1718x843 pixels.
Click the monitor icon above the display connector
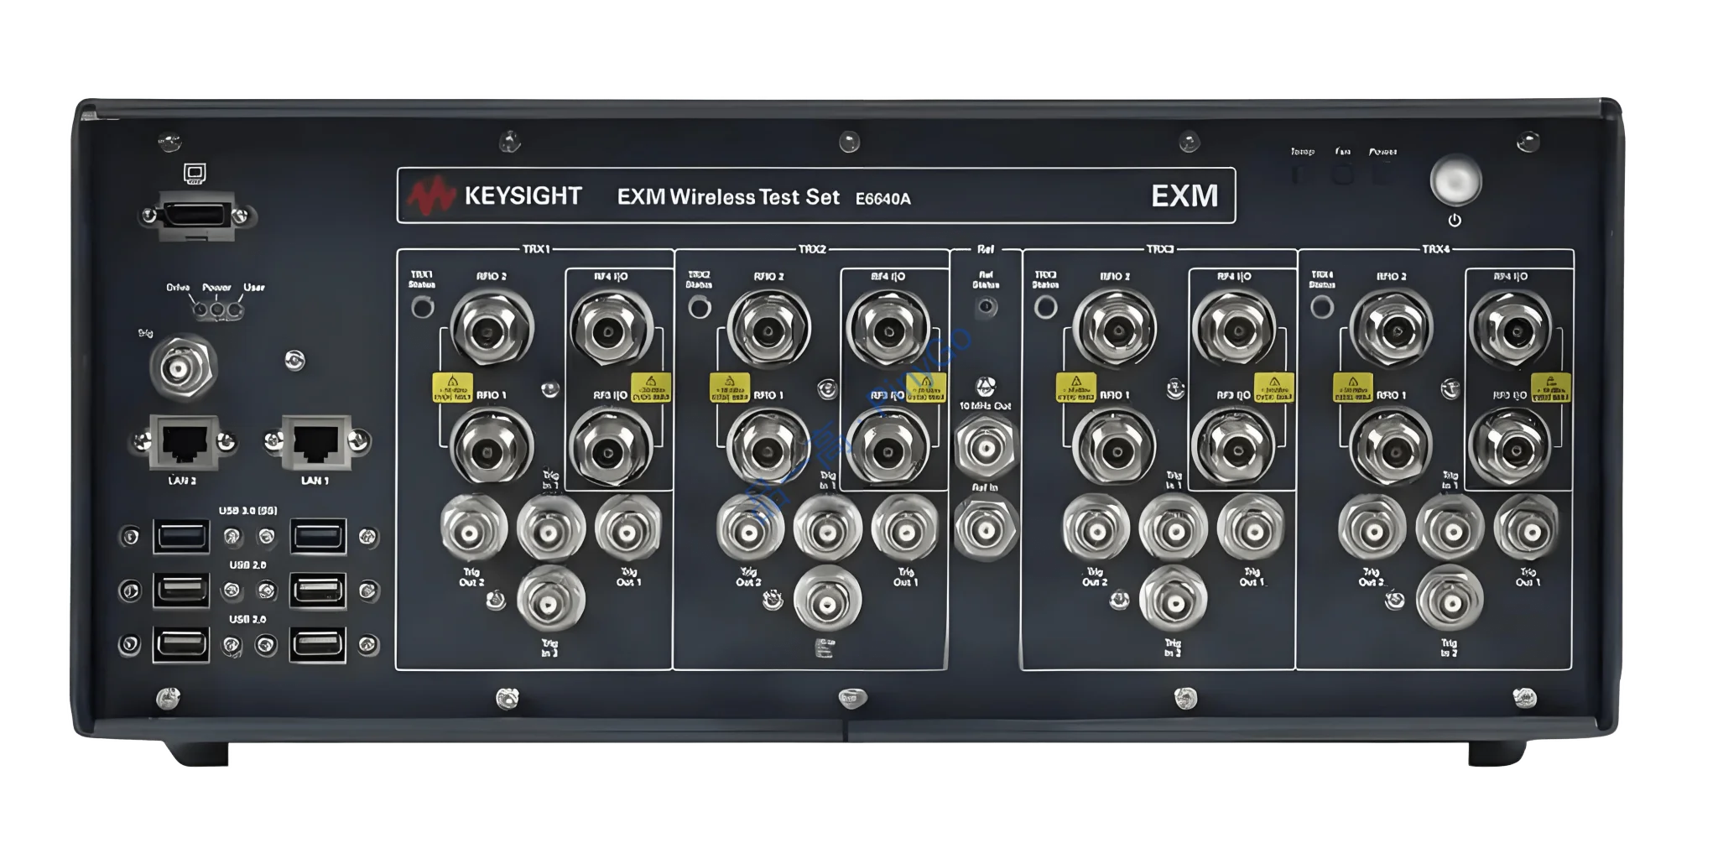(x=195, y=174)
